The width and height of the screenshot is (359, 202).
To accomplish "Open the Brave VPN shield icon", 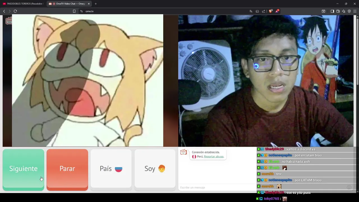I will click(x=349, y=11).
